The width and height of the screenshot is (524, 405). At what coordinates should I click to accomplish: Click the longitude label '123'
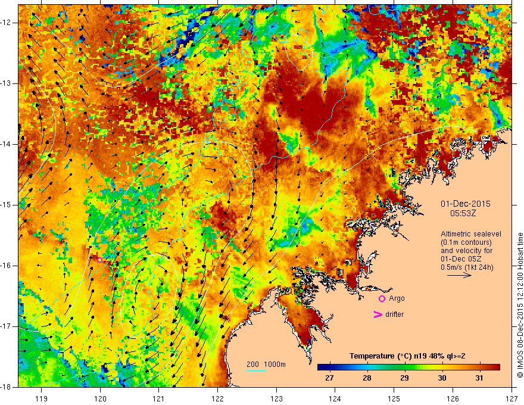click(276, 399)
